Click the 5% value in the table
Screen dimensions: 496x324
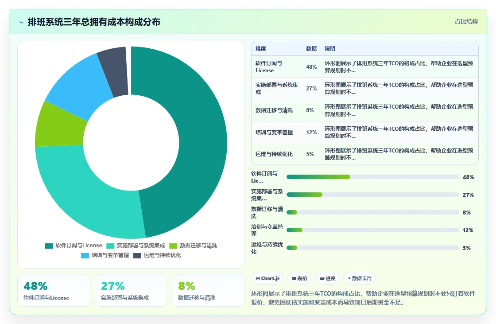(x=310, y=154)
